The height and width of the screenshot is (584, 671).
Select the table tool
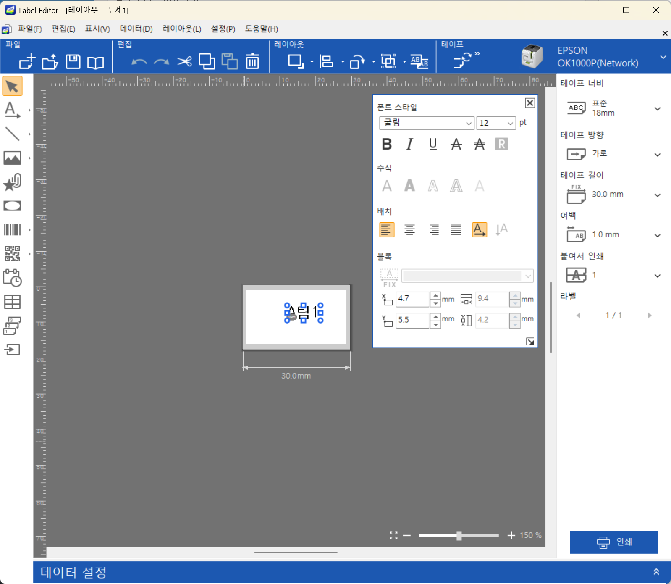pos(12,302)
